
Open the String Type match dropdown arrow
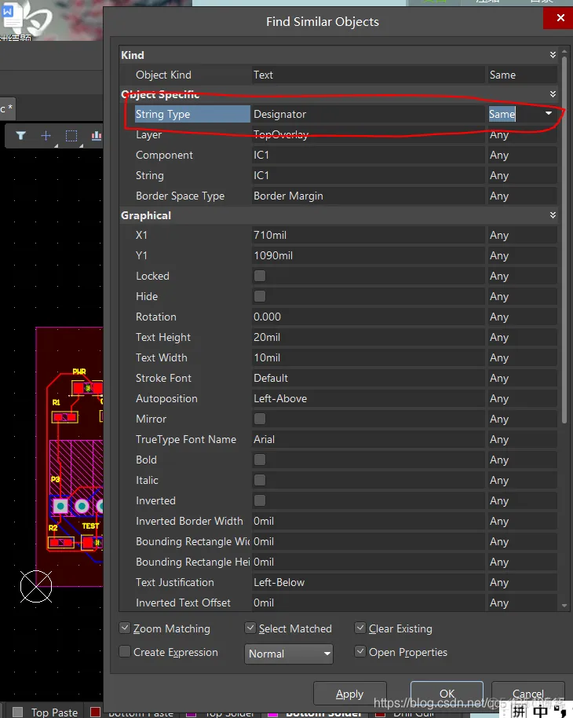coord(549,114)
